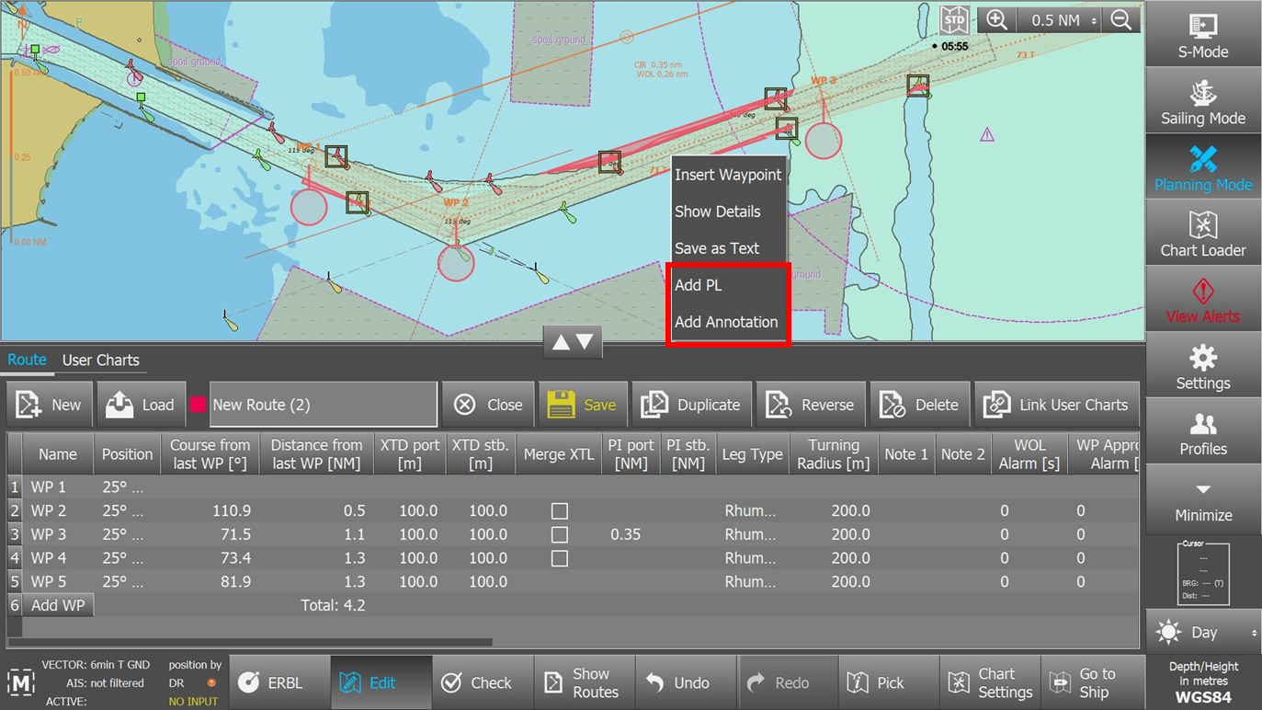Close the current route

pyautogui.click(x=488, y=405)
